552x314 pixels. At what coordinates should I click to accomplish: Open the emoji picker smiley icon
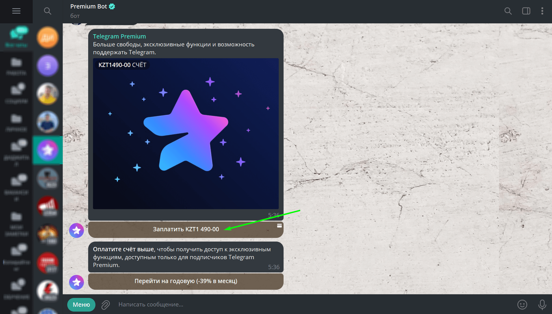(522, 305)
